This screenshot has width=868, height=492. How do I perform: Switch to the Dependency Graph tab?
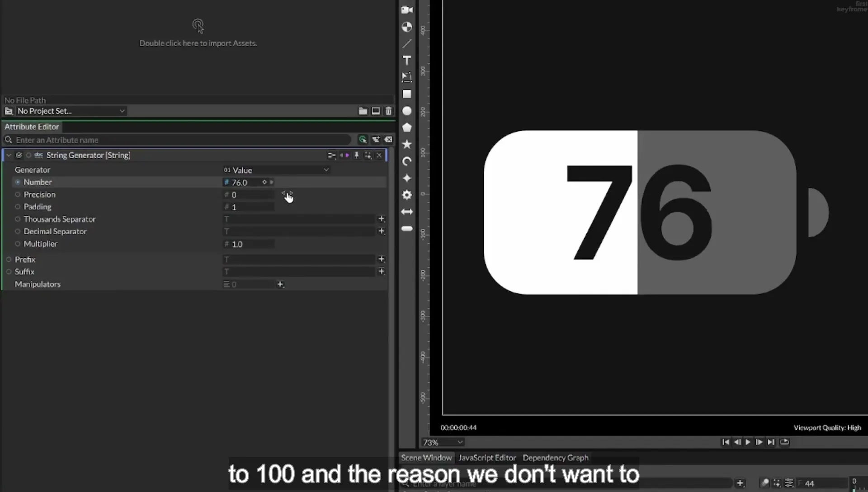click(556, 458)
